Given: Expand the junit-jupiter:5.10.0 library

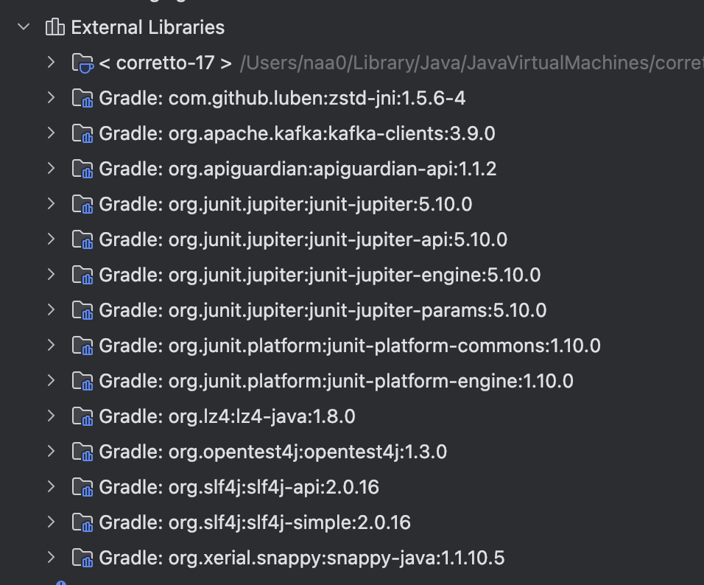Looking at the screenshot, I should coord(52,204).
